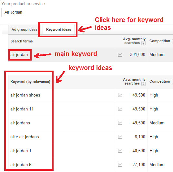Switch to the Keyword ideas tab

pos(59,29)
